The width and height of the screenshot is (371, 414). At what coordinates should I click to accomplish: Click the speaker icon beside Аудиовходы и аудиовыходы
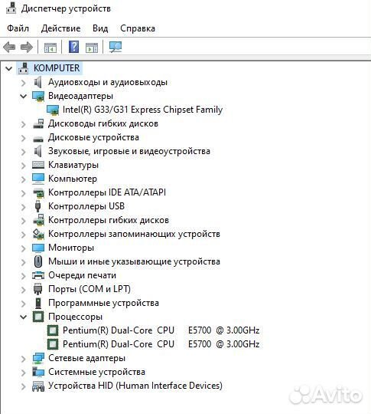click(x=38, y=82)
